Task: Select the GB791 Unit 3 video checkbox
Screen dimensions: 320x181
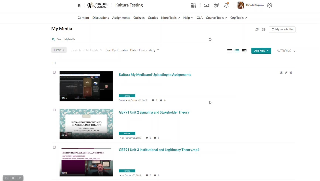Action: click(x=54, y=147)
